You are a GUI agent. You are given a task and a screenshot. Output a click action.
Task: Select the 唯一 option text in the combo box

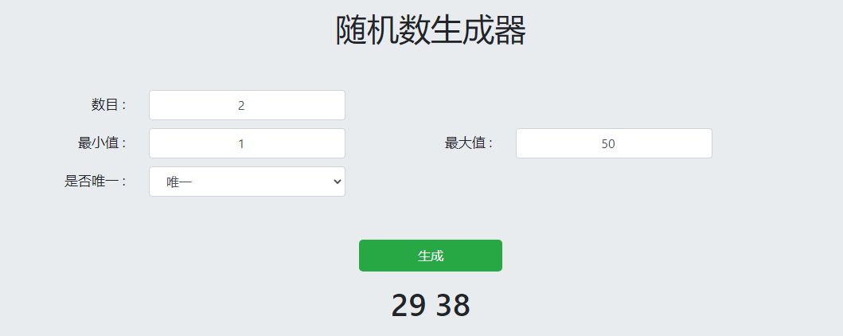180,182
